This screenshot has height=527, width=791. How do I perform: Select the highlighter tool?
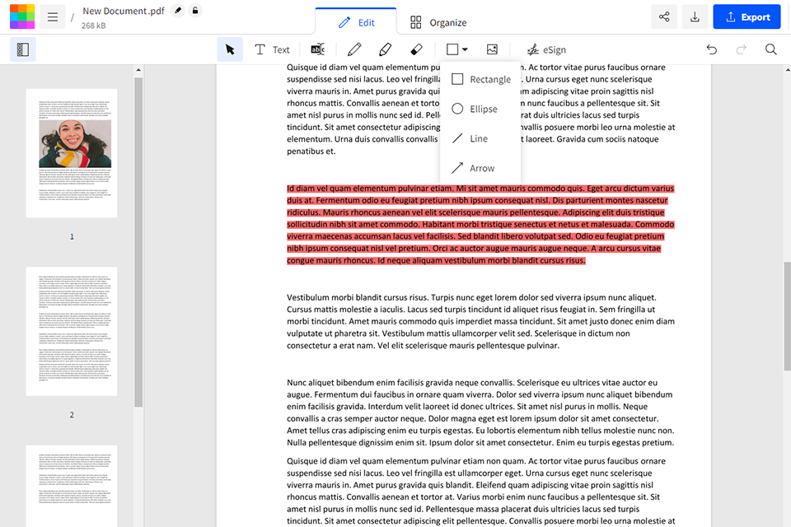point(386,49)
